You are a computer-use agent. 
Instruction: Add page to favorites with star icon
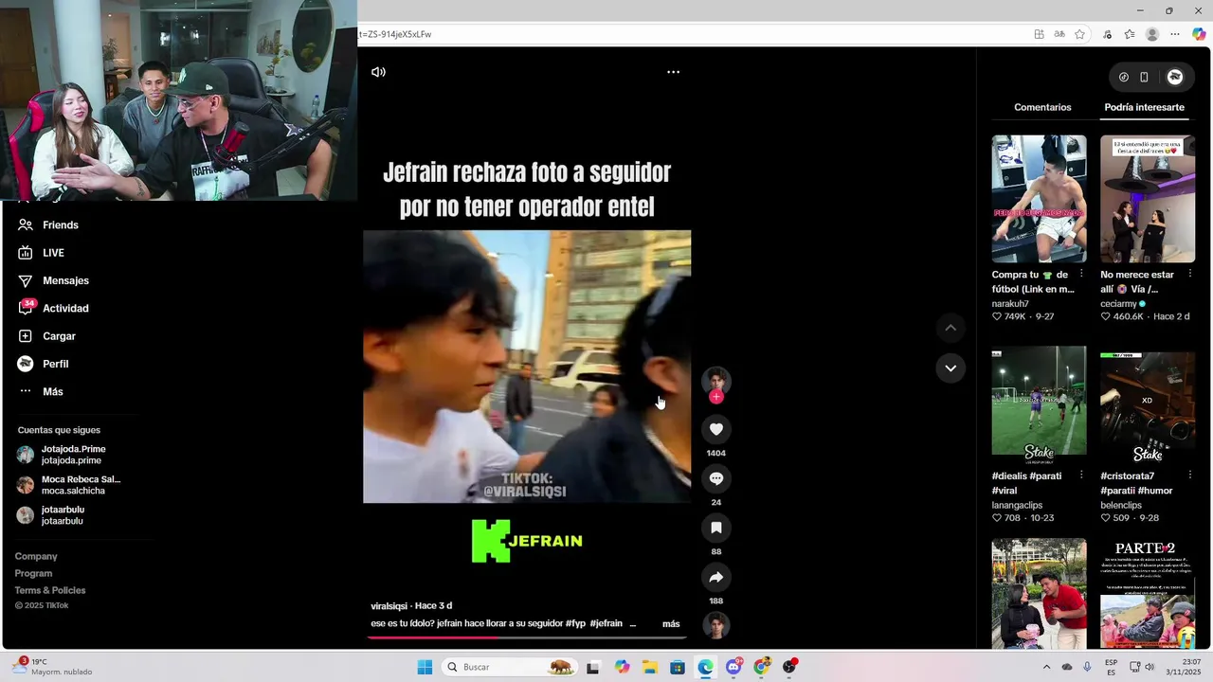[1079, 34]
